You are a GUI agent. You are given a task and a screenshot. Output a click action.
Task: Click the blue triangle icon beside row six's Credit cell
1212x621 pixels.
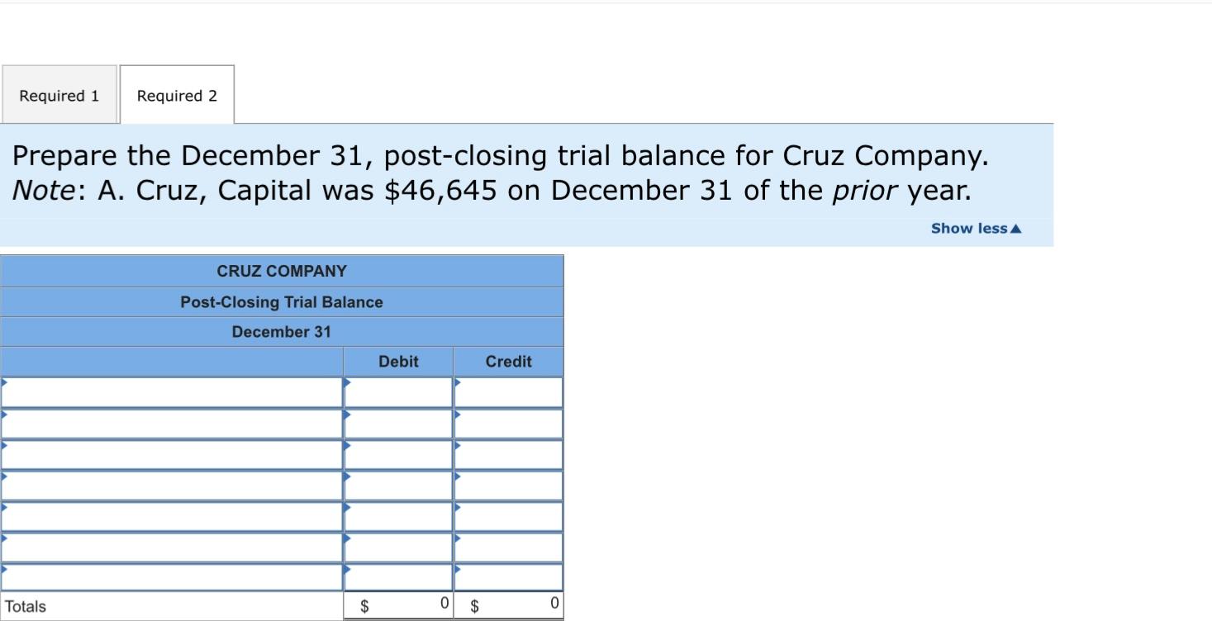pyautogui.click(x=456, y=537)
